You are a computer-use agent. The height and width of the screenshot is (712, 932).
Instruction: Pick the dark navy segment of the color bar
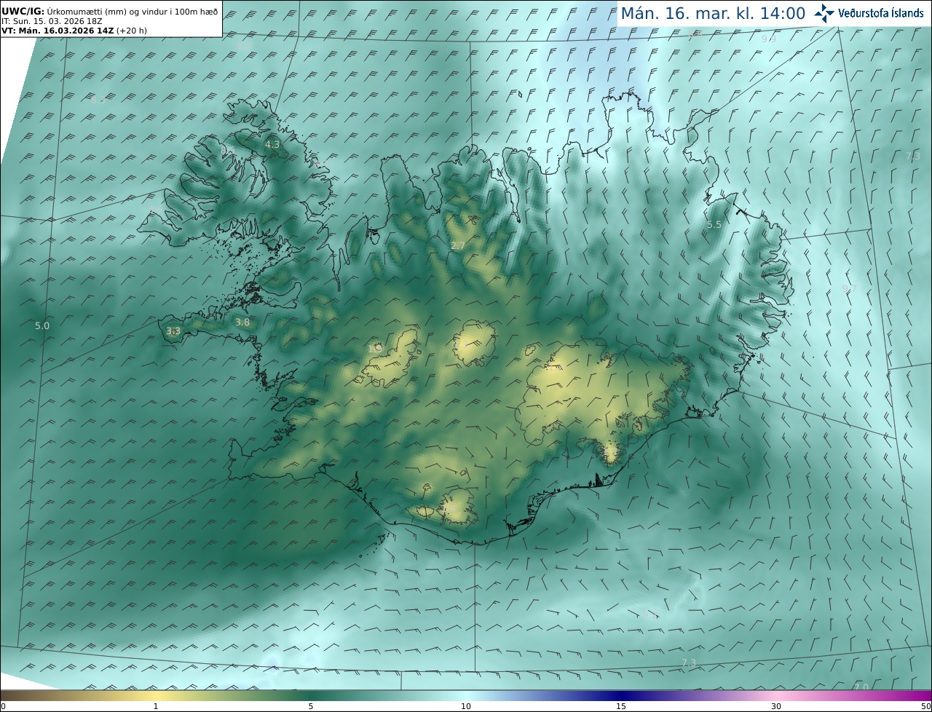point(621,695)
